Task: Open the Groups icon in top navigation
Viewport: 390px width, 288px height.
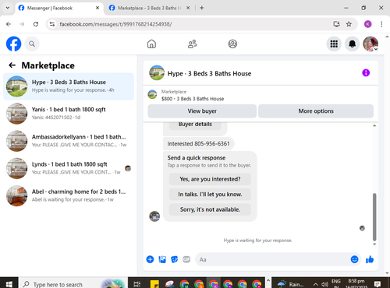Action: pyautogui.click(x=232, y=44)
